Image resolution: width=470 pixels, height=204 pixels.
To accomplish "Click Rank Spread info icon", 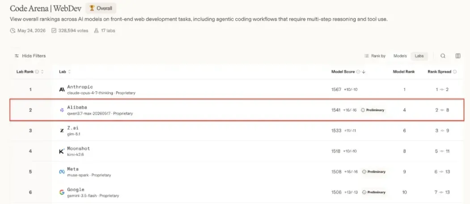I will [455, 72].
